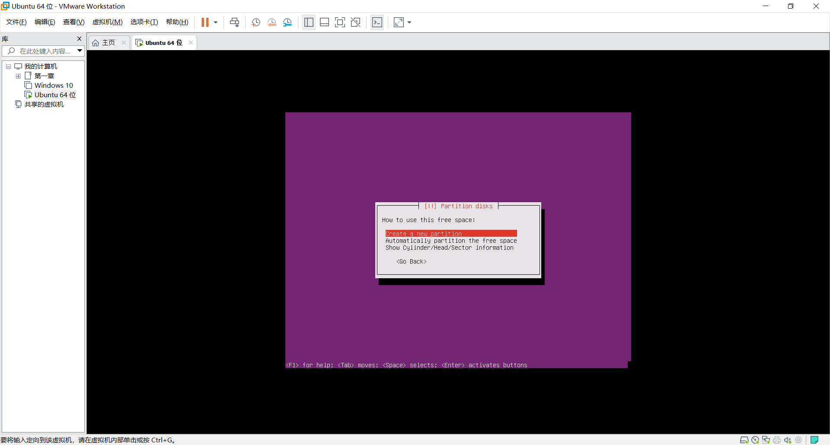Open the 选项卡(T) menu
The width and height of the screenshot is (830, 445).
[144, 22]
